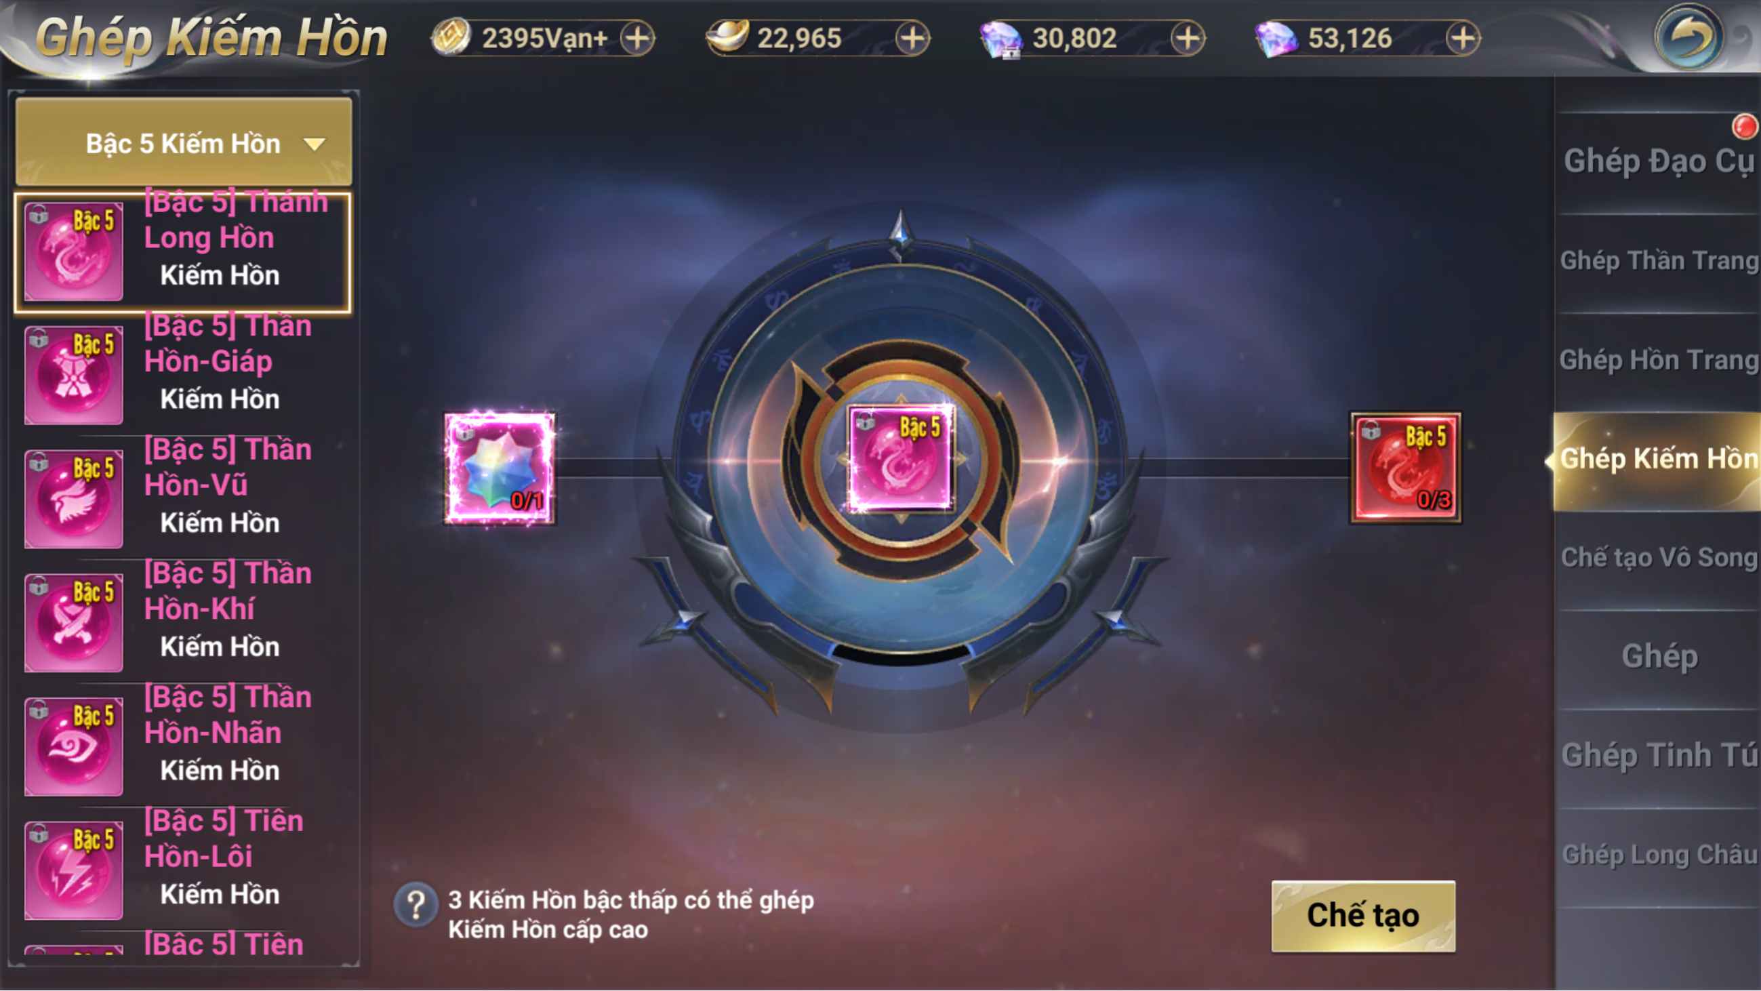This screenshot has width=1761, height=991.
Task: Click the Chế tạo craft button
Action: [1363, 916]
